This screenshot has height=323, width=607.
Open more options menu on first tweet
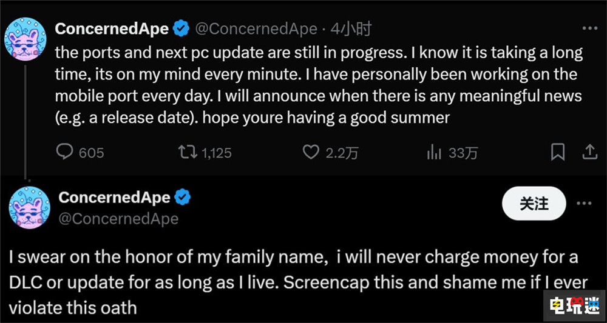[589, 28]
